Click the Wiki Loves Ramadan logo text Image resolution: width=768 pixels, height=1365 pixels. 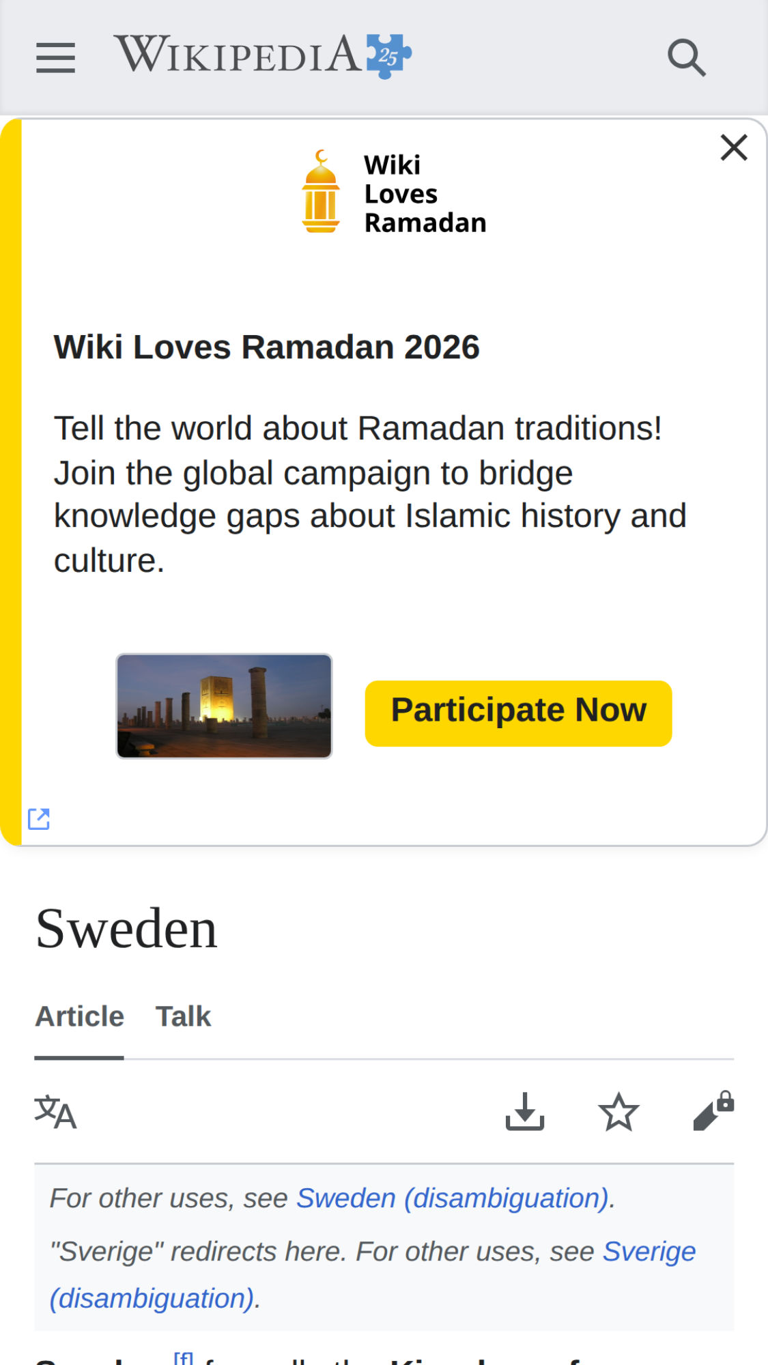click(425, 194)
